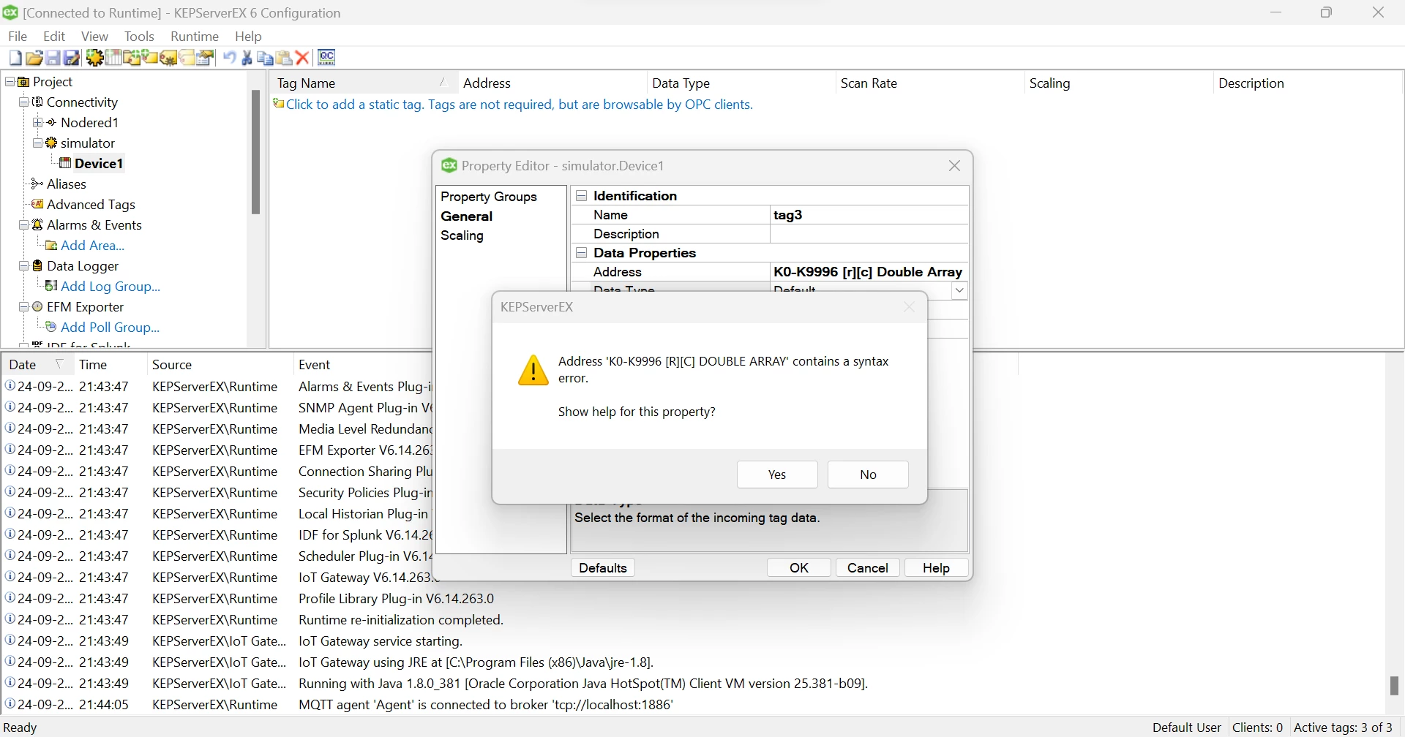
Task: Click the Save Project floppy icon
Action: click(53, 58)
